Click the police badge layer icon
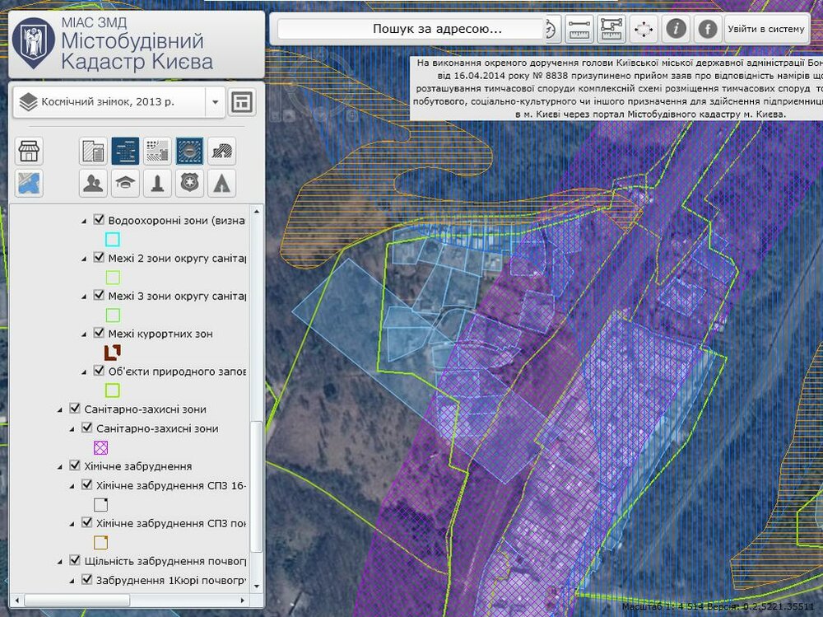Screen dimensions: 823x617 pyautogui.click(x=188, y=183)
